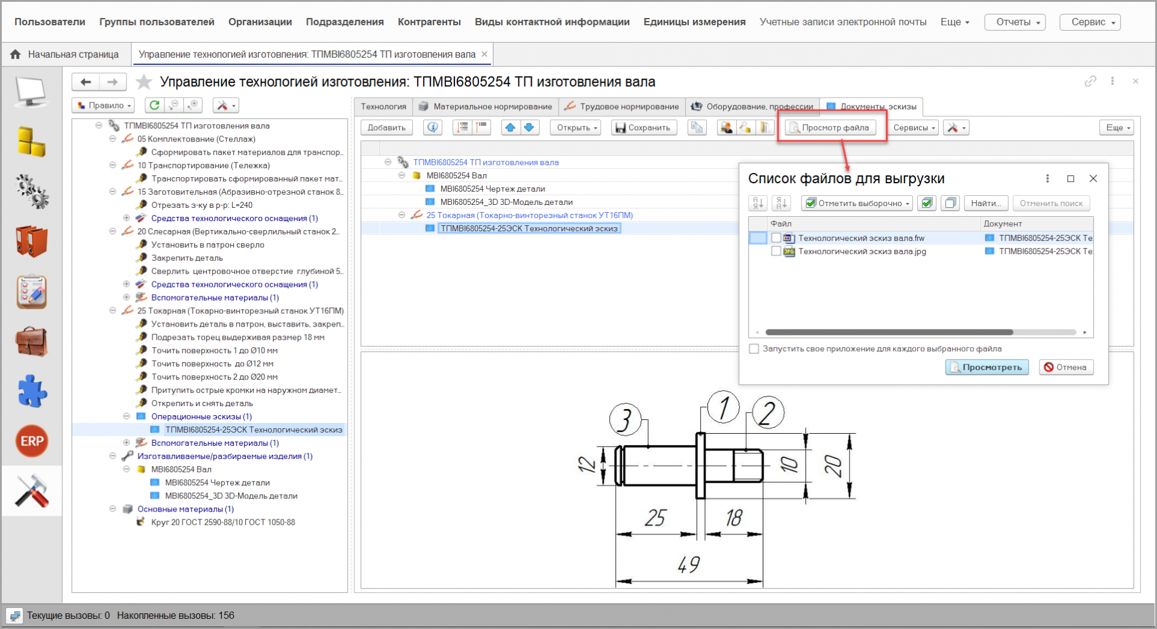Open the 'Контрагенты' menu item
The image size is (1157, 629).
point(429,22)
